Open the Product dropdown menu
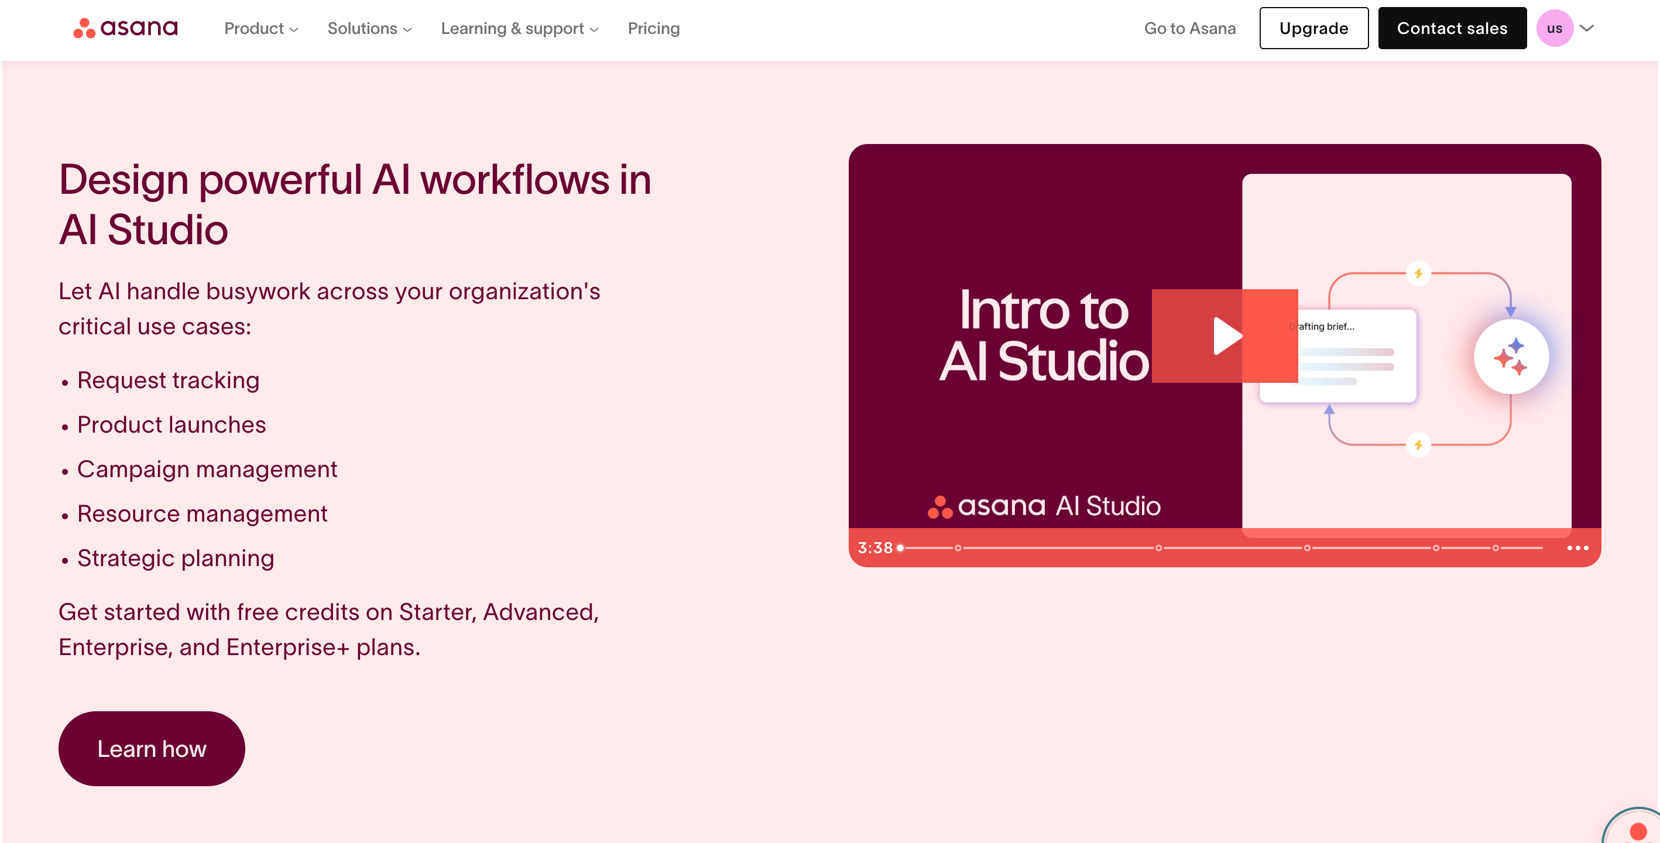The width and height of the screenshot is (1660, 843). click(261, 28)
